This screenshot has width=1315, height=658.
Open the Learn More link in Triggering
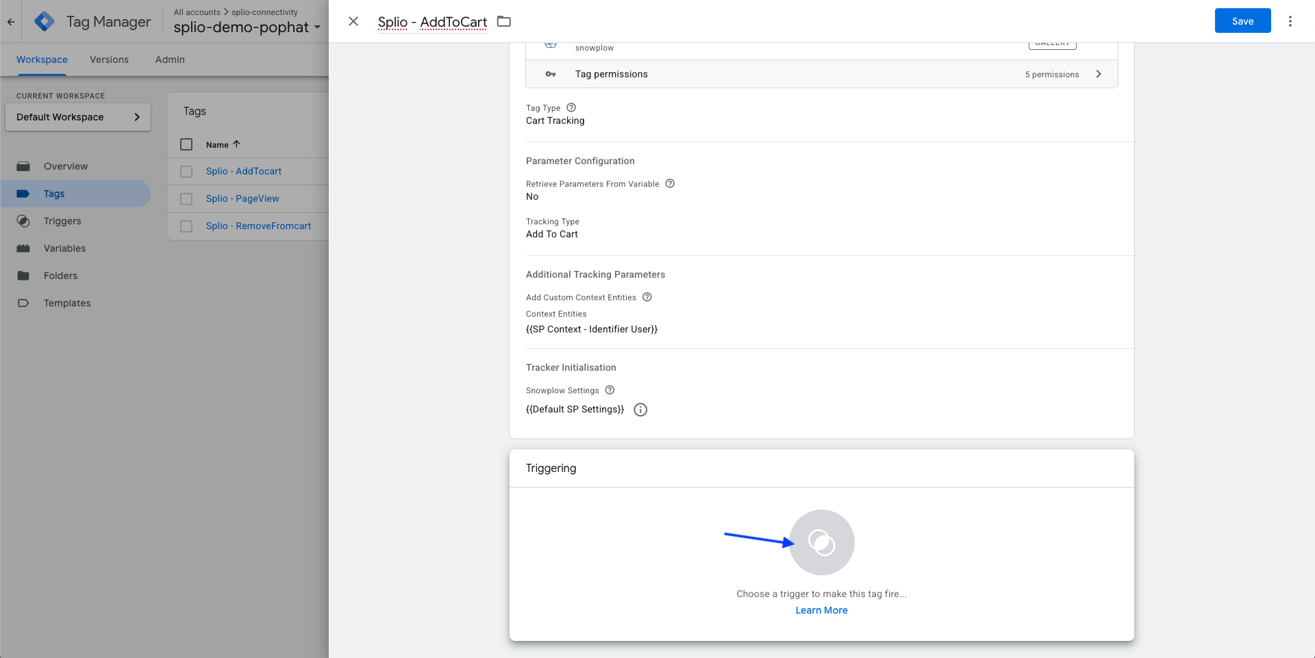click(821, 610)
